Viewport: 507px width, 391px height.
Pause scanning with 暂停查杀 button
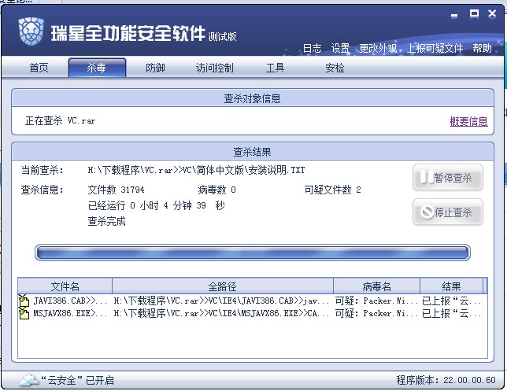pyautogui.click(x=448, y=177)
